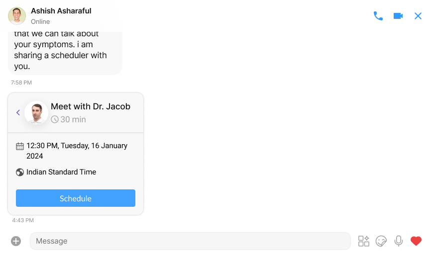Open the sticker emoji picker
The image size is (432, 257).
[x=381, y=241]
